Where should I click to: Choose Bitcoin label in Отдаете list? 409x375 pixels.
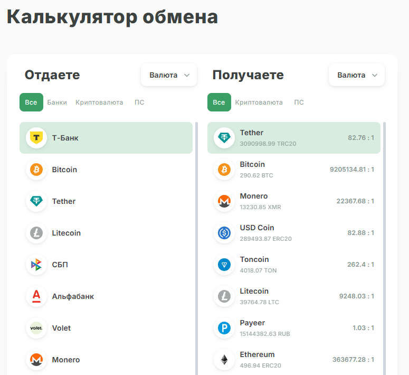point(64,170)
